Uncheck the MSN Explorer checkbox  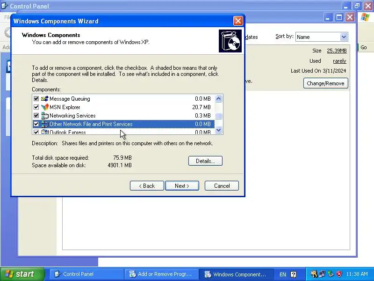tap(36, 107)
